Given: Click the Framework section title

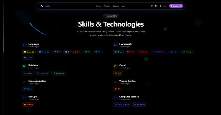Looking at the screenshot, I should [x=125, y=44].
